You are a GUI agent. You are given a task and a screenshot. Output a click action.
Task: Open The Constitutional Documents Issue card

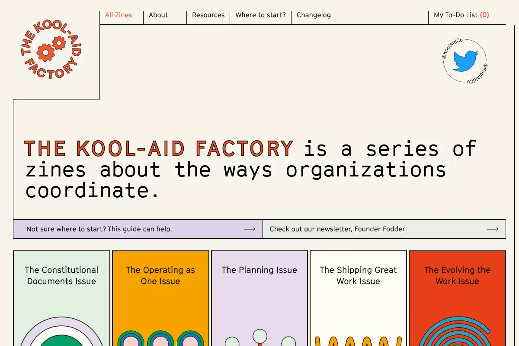62,298
